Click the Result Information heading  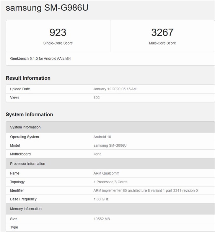[x=28, y=78]
